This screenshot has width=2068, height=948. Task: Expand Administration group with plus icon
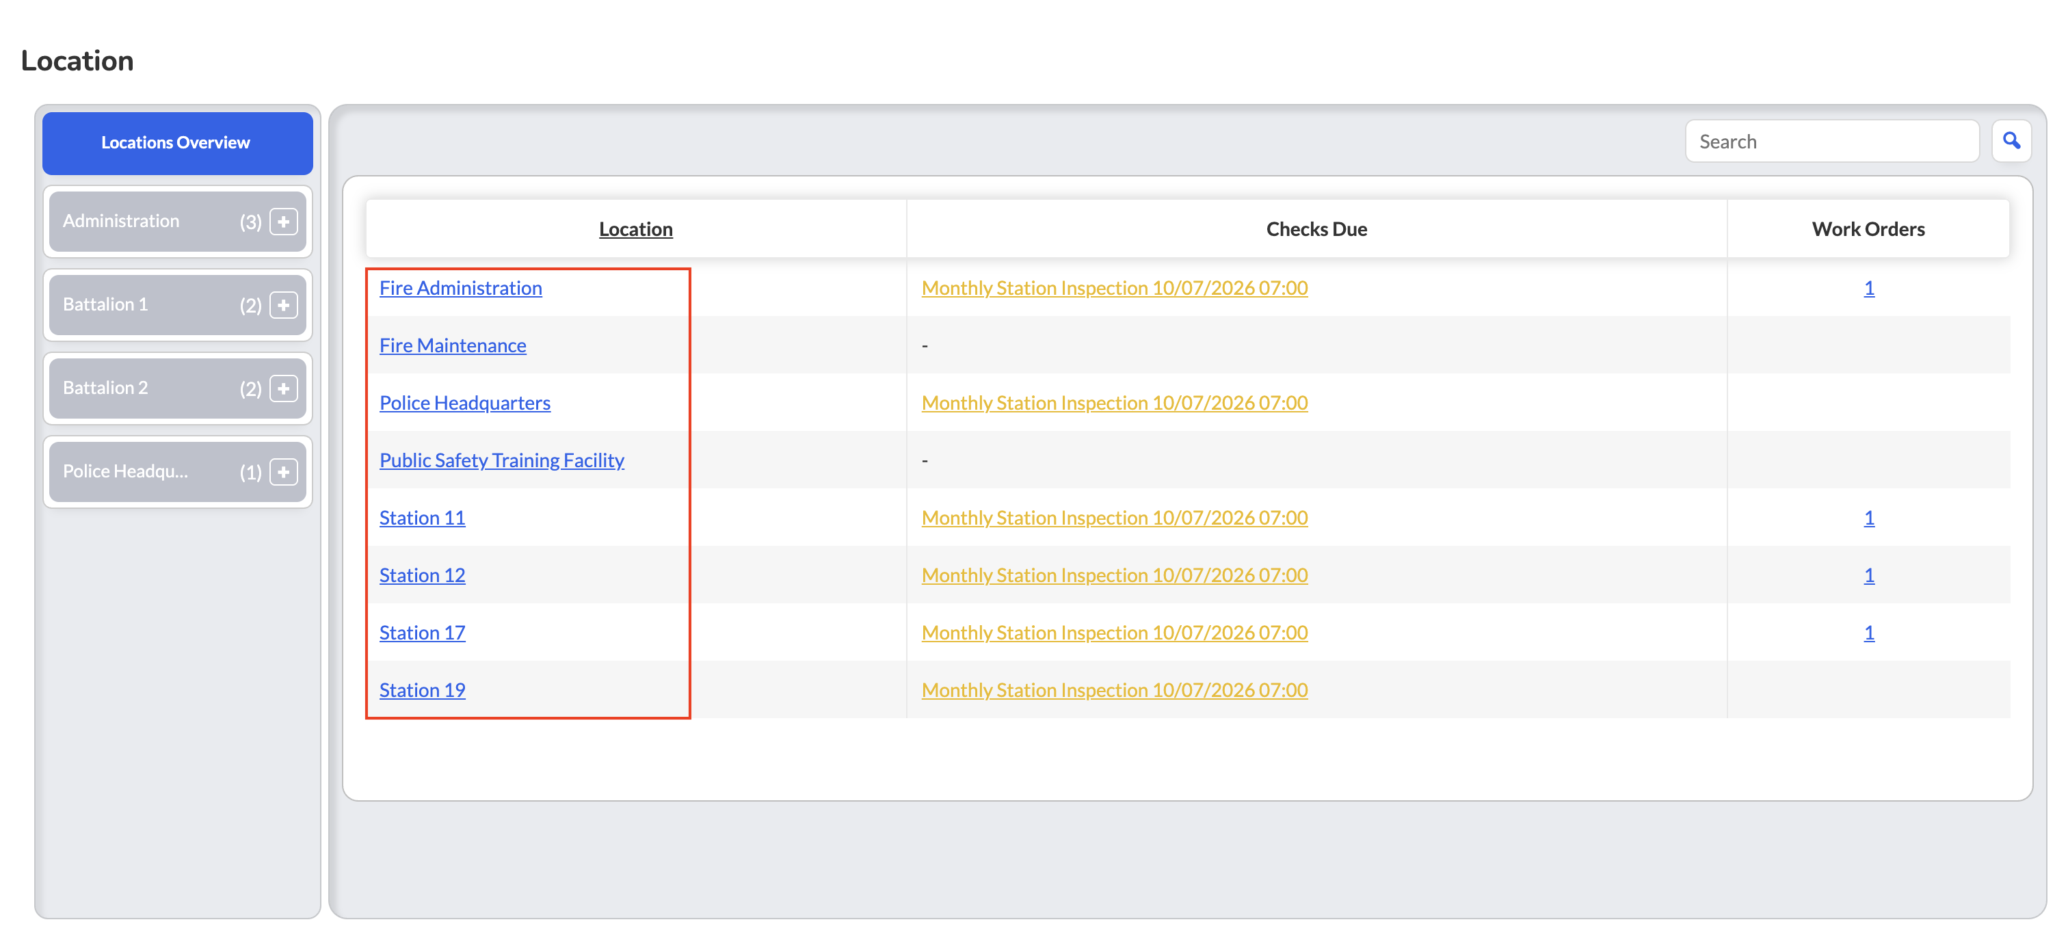tap(283, 222)
